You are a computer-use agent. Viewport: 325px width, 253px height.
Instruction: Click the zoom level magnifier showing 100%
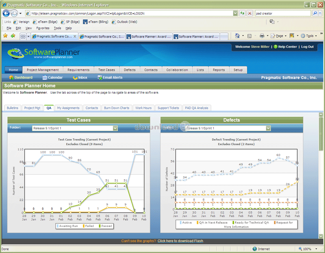300,249
